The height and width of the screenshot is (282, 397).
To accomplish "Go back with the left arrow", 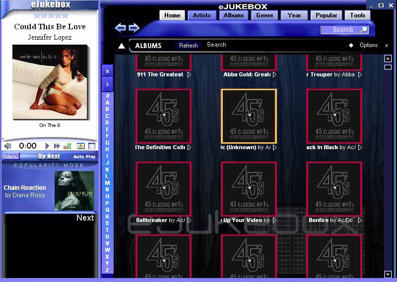I will point(120,28).
